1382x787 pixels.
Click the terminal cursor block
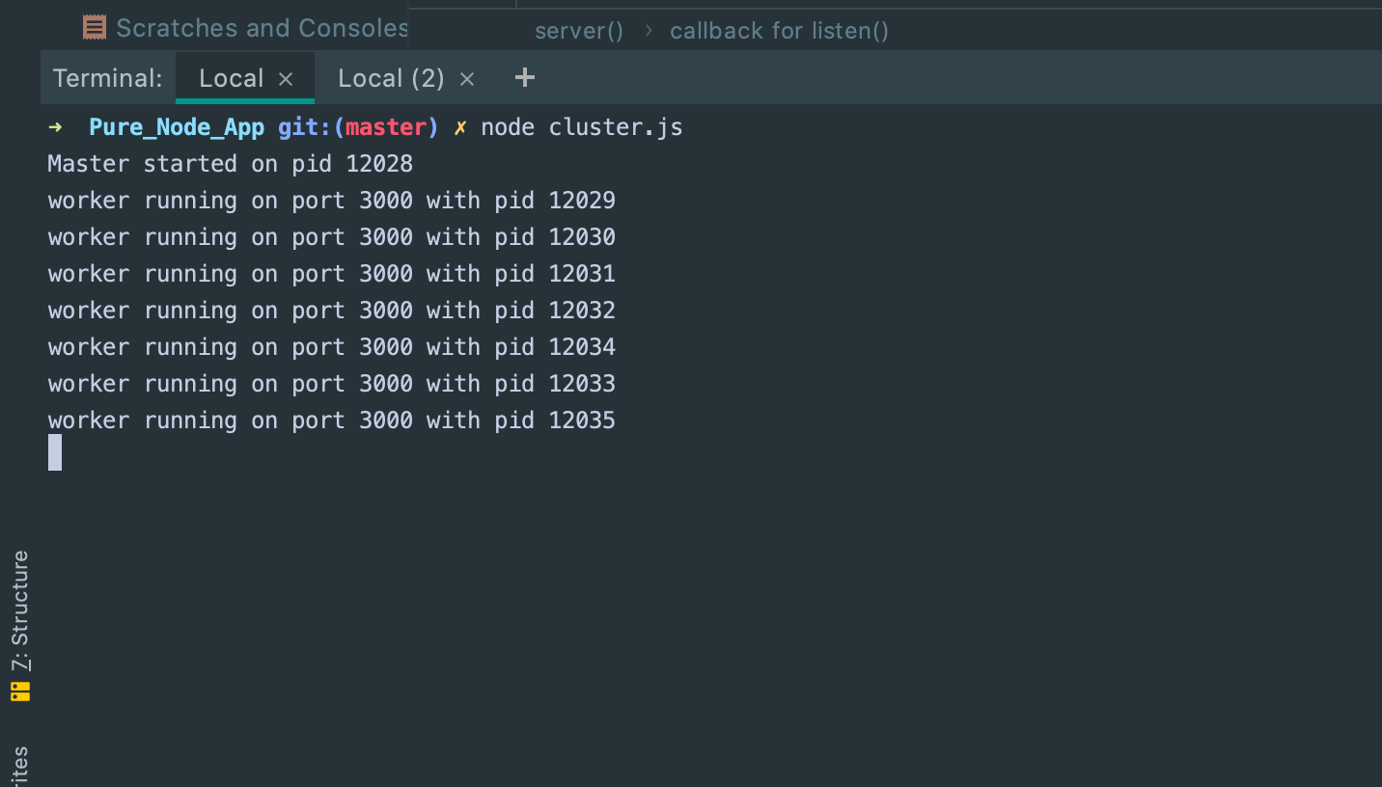[x=55, y=452]
